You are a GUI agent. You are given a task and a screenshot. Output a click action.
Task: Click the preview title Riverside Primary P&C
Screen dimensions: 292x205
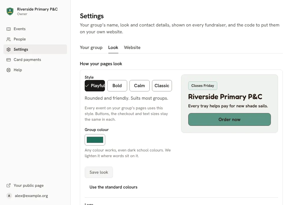click(x=225, y=97)
